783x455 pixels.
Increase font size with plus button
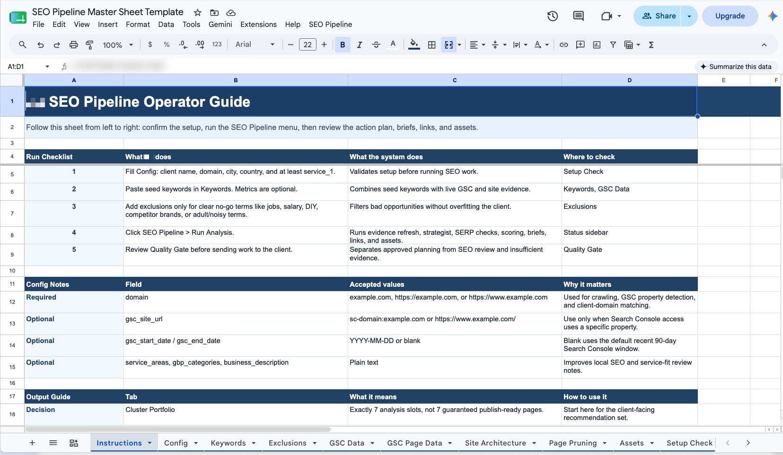324,44
